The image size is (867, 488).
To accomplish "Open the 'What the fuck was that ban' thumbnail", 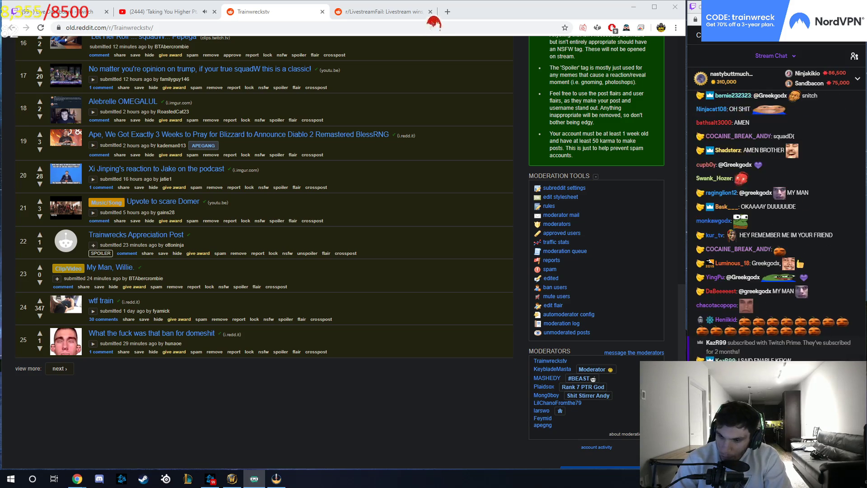I will [66, 342].
